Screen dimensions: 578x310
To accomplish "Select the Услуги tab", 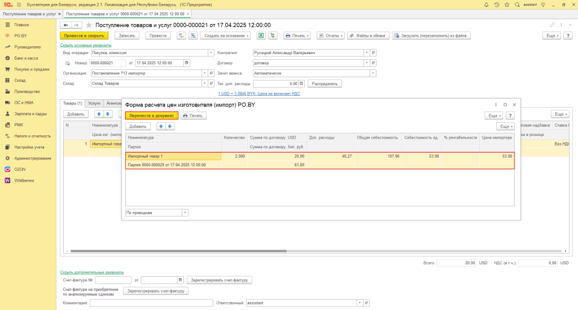I will 94,104.
